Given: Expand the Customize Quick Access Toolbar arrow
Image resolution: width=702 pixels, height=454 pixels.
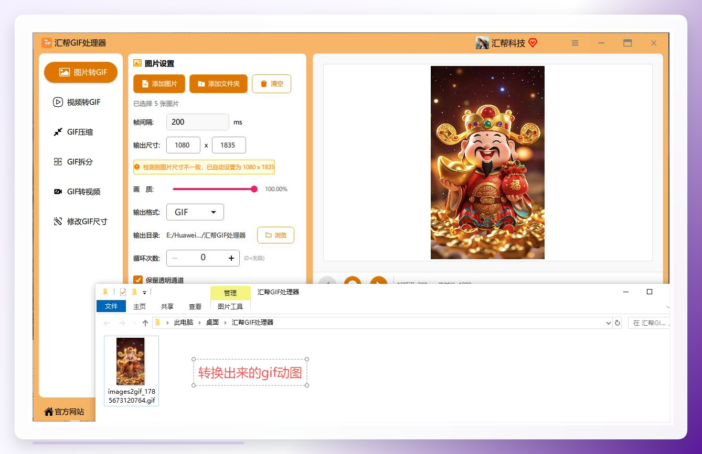Looking at the screenshot, I should [144, 292].
